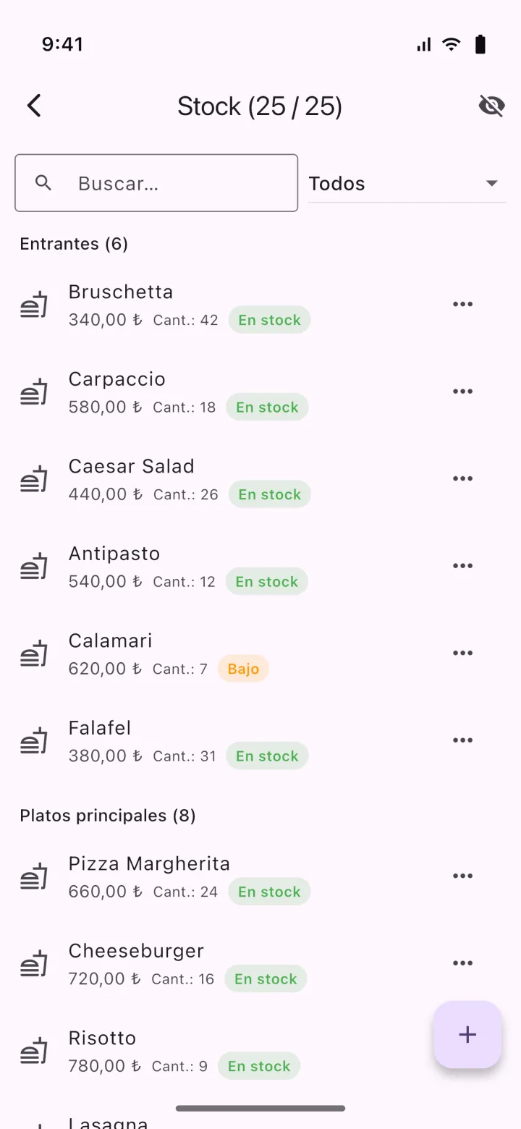
Task: Open more options for Falafel
Action: (462, 740)
